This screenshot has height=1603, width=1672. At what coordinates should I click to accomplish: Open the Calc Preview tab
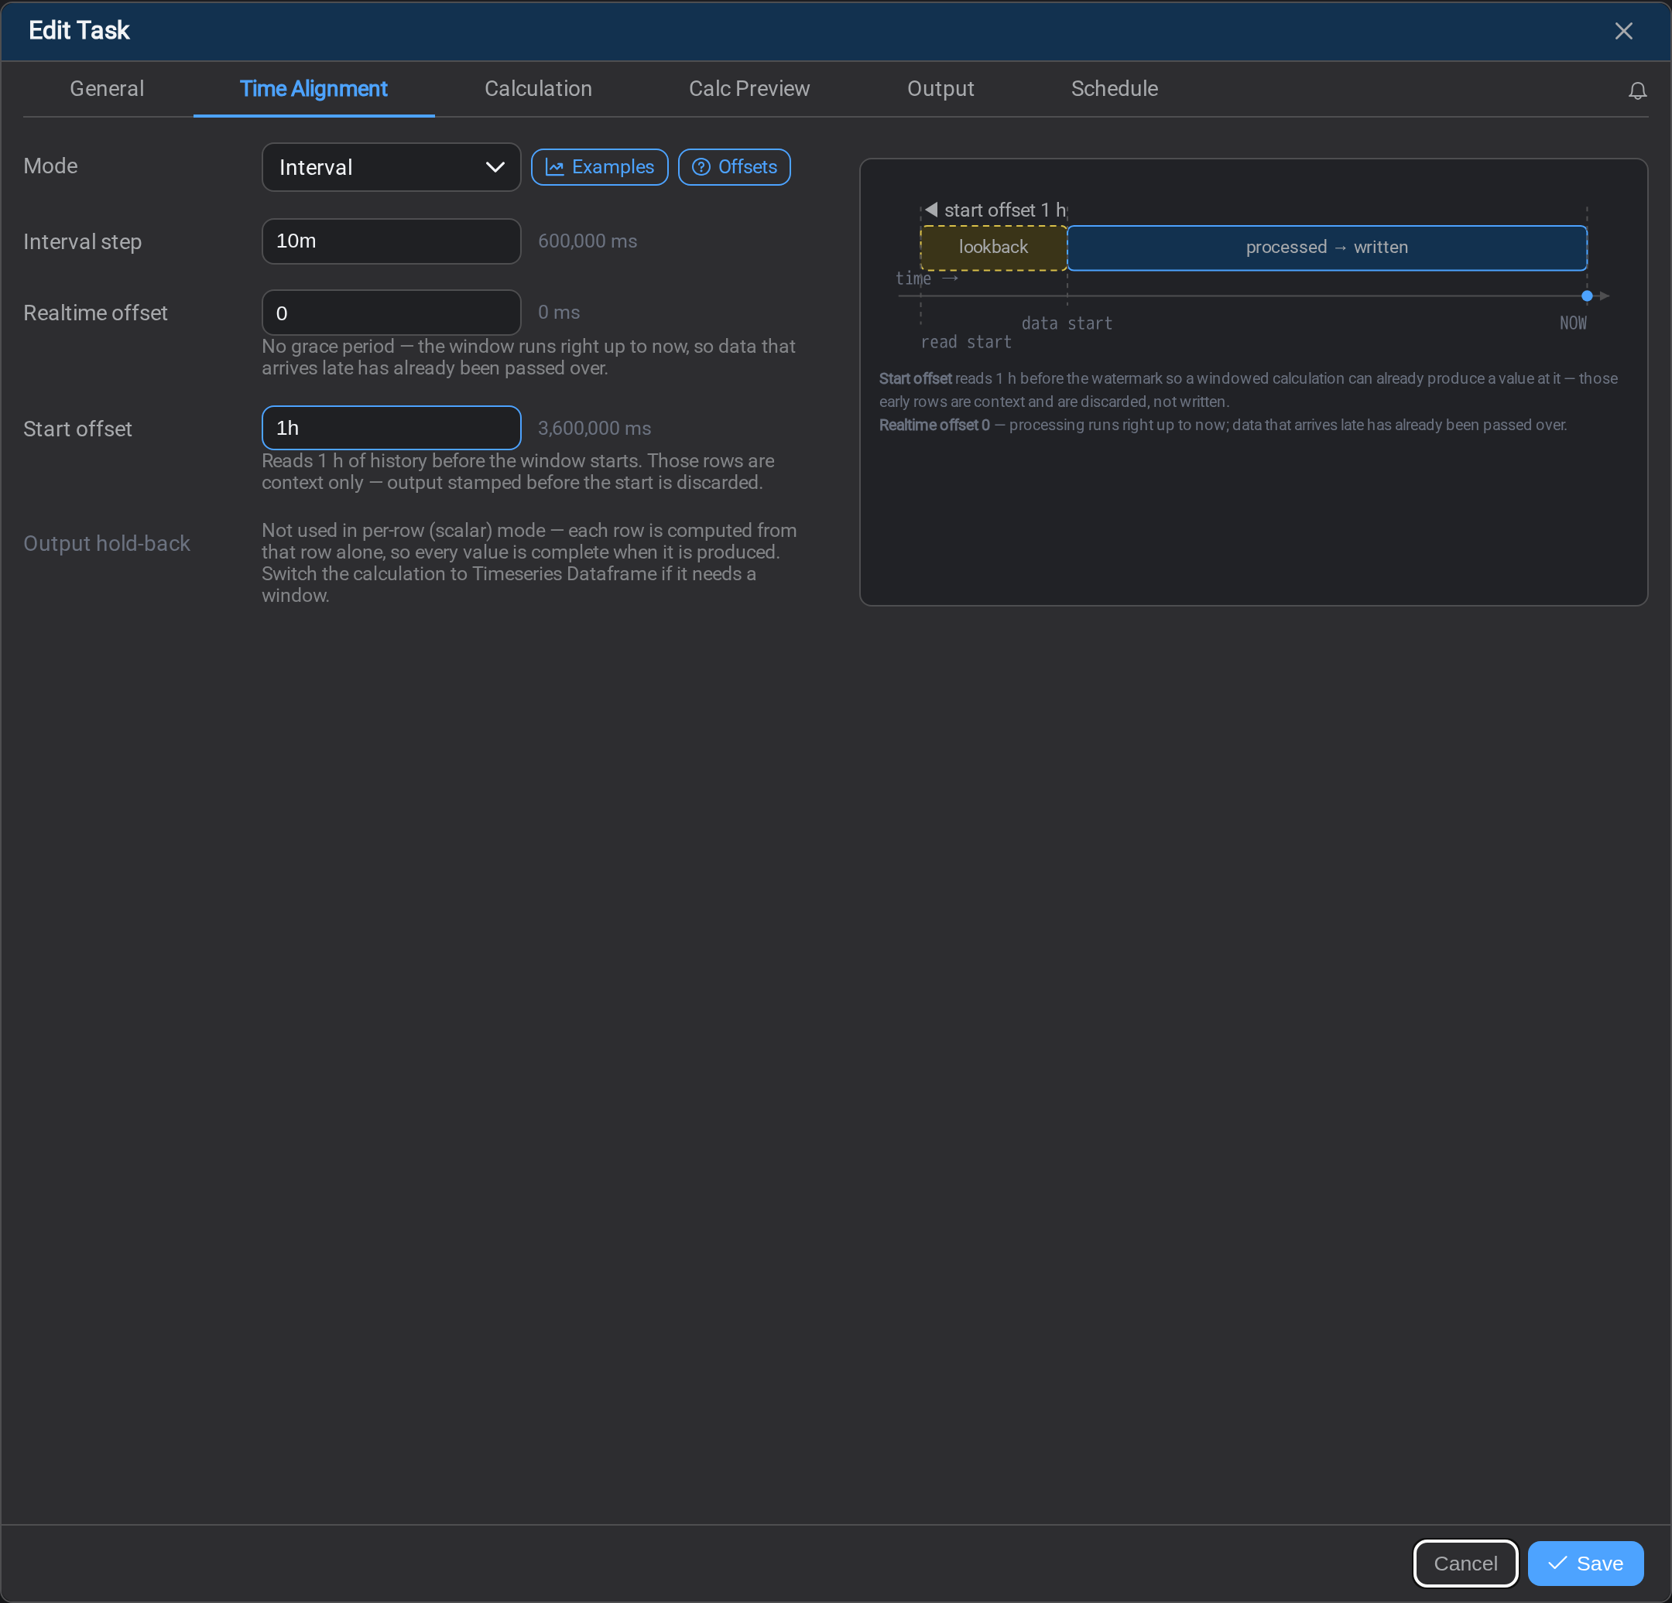(749, 89)
